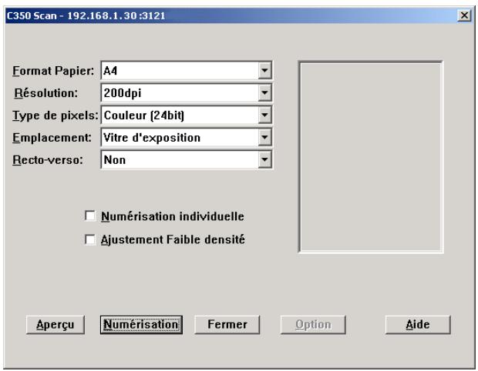Open the Format Papier dropdown arrow
The width and height of the screenshot is (478, 371).
click(x=264, y=71)
